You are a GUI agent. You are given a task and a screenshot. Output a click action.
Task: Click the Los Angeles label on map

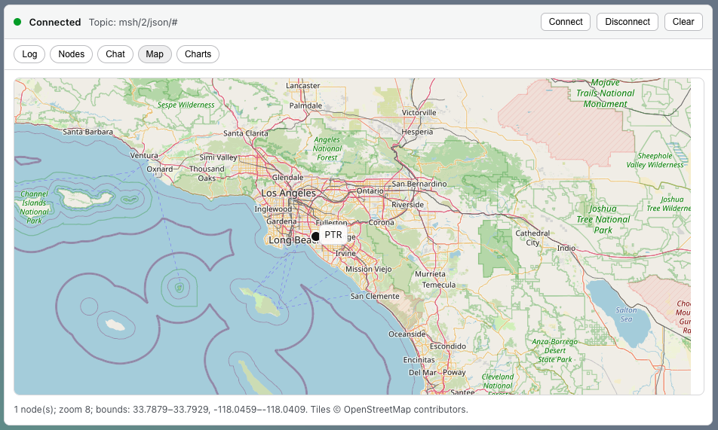(288, 193)
